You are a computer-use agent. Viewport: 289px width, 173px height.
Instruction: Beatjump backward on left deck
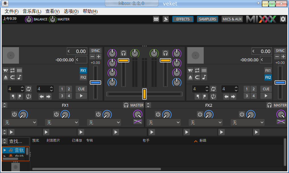[42, 96]
